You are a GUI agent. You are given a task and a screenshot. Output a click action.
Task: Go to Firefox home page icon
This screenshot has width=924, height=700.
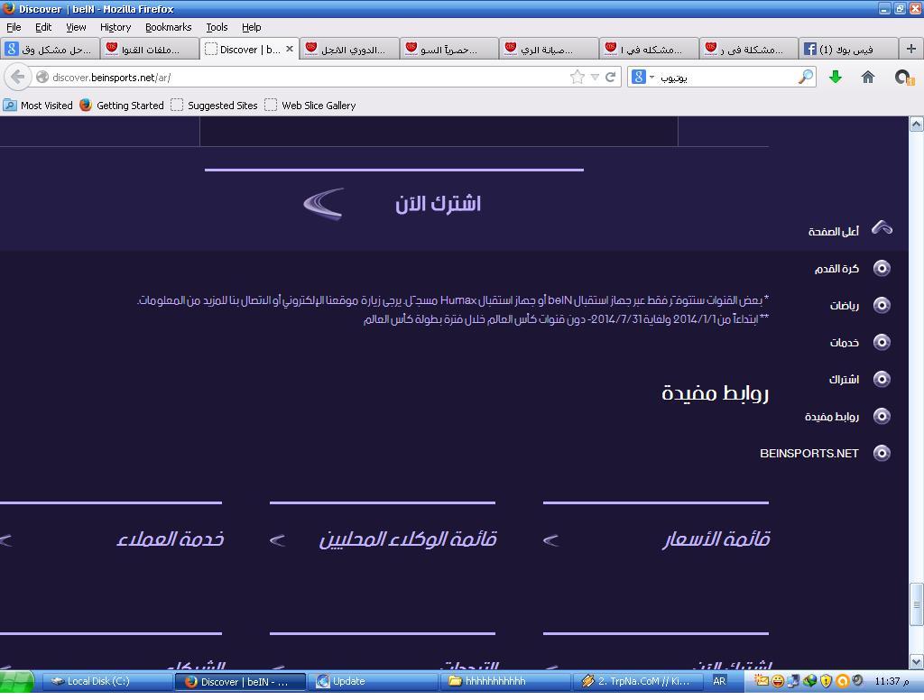point(867,78)
